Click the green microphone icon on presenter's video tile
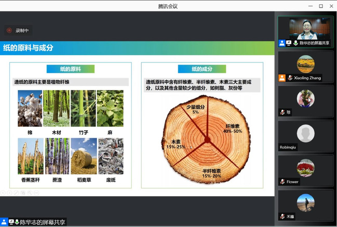This screenshot has height=227, width=337. (295, 43)
